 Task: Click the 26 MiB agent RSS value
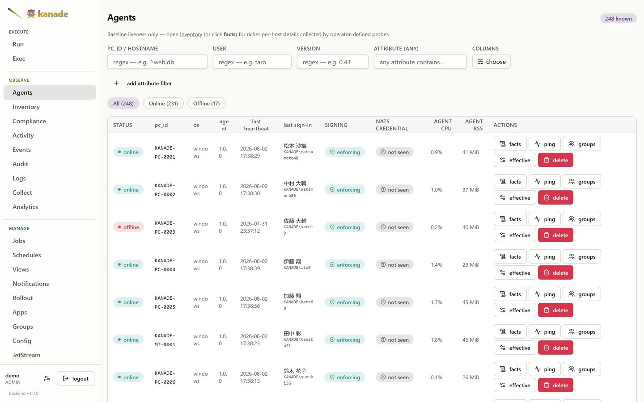pos(470,377)
